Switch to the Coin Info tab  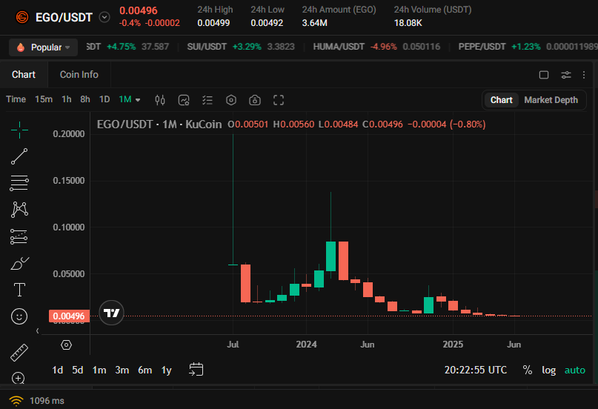[79, 74]
